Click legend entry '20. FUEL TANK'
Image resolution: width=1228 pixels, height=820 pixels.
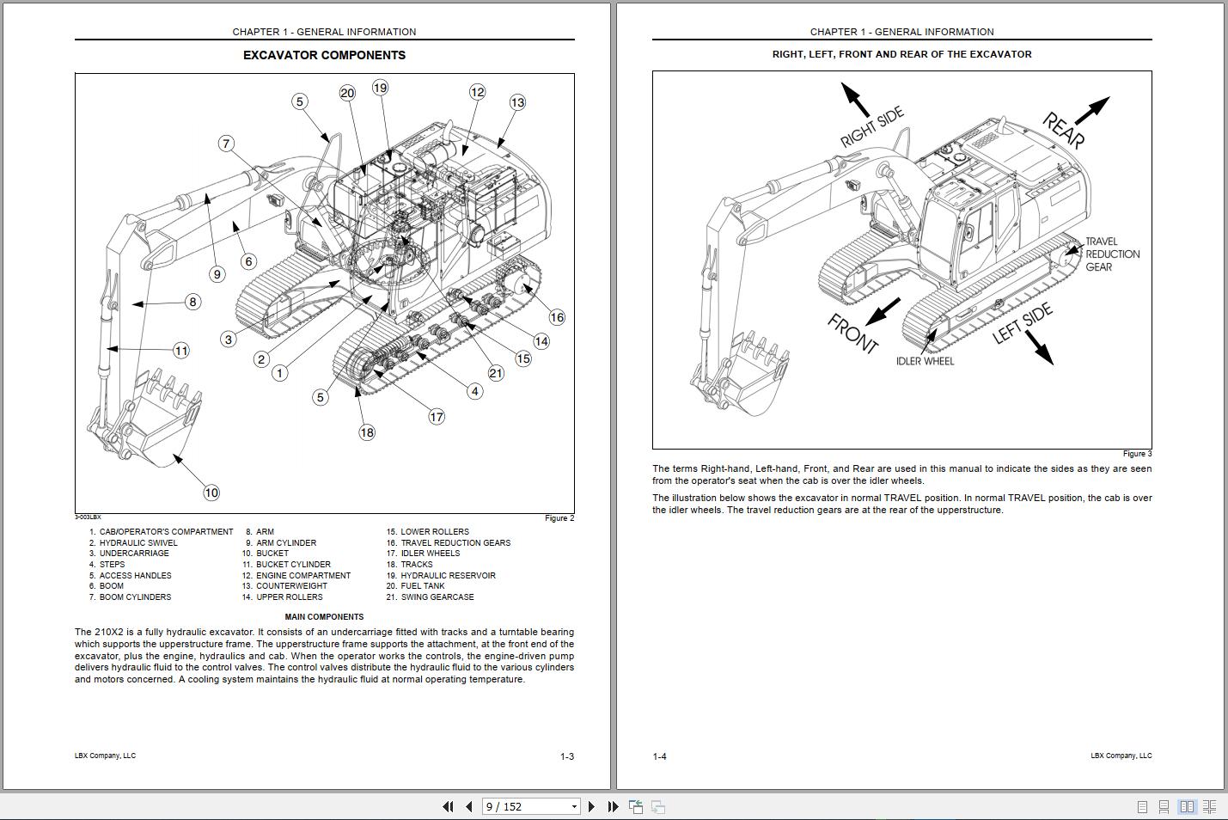(x=415, y=586)
